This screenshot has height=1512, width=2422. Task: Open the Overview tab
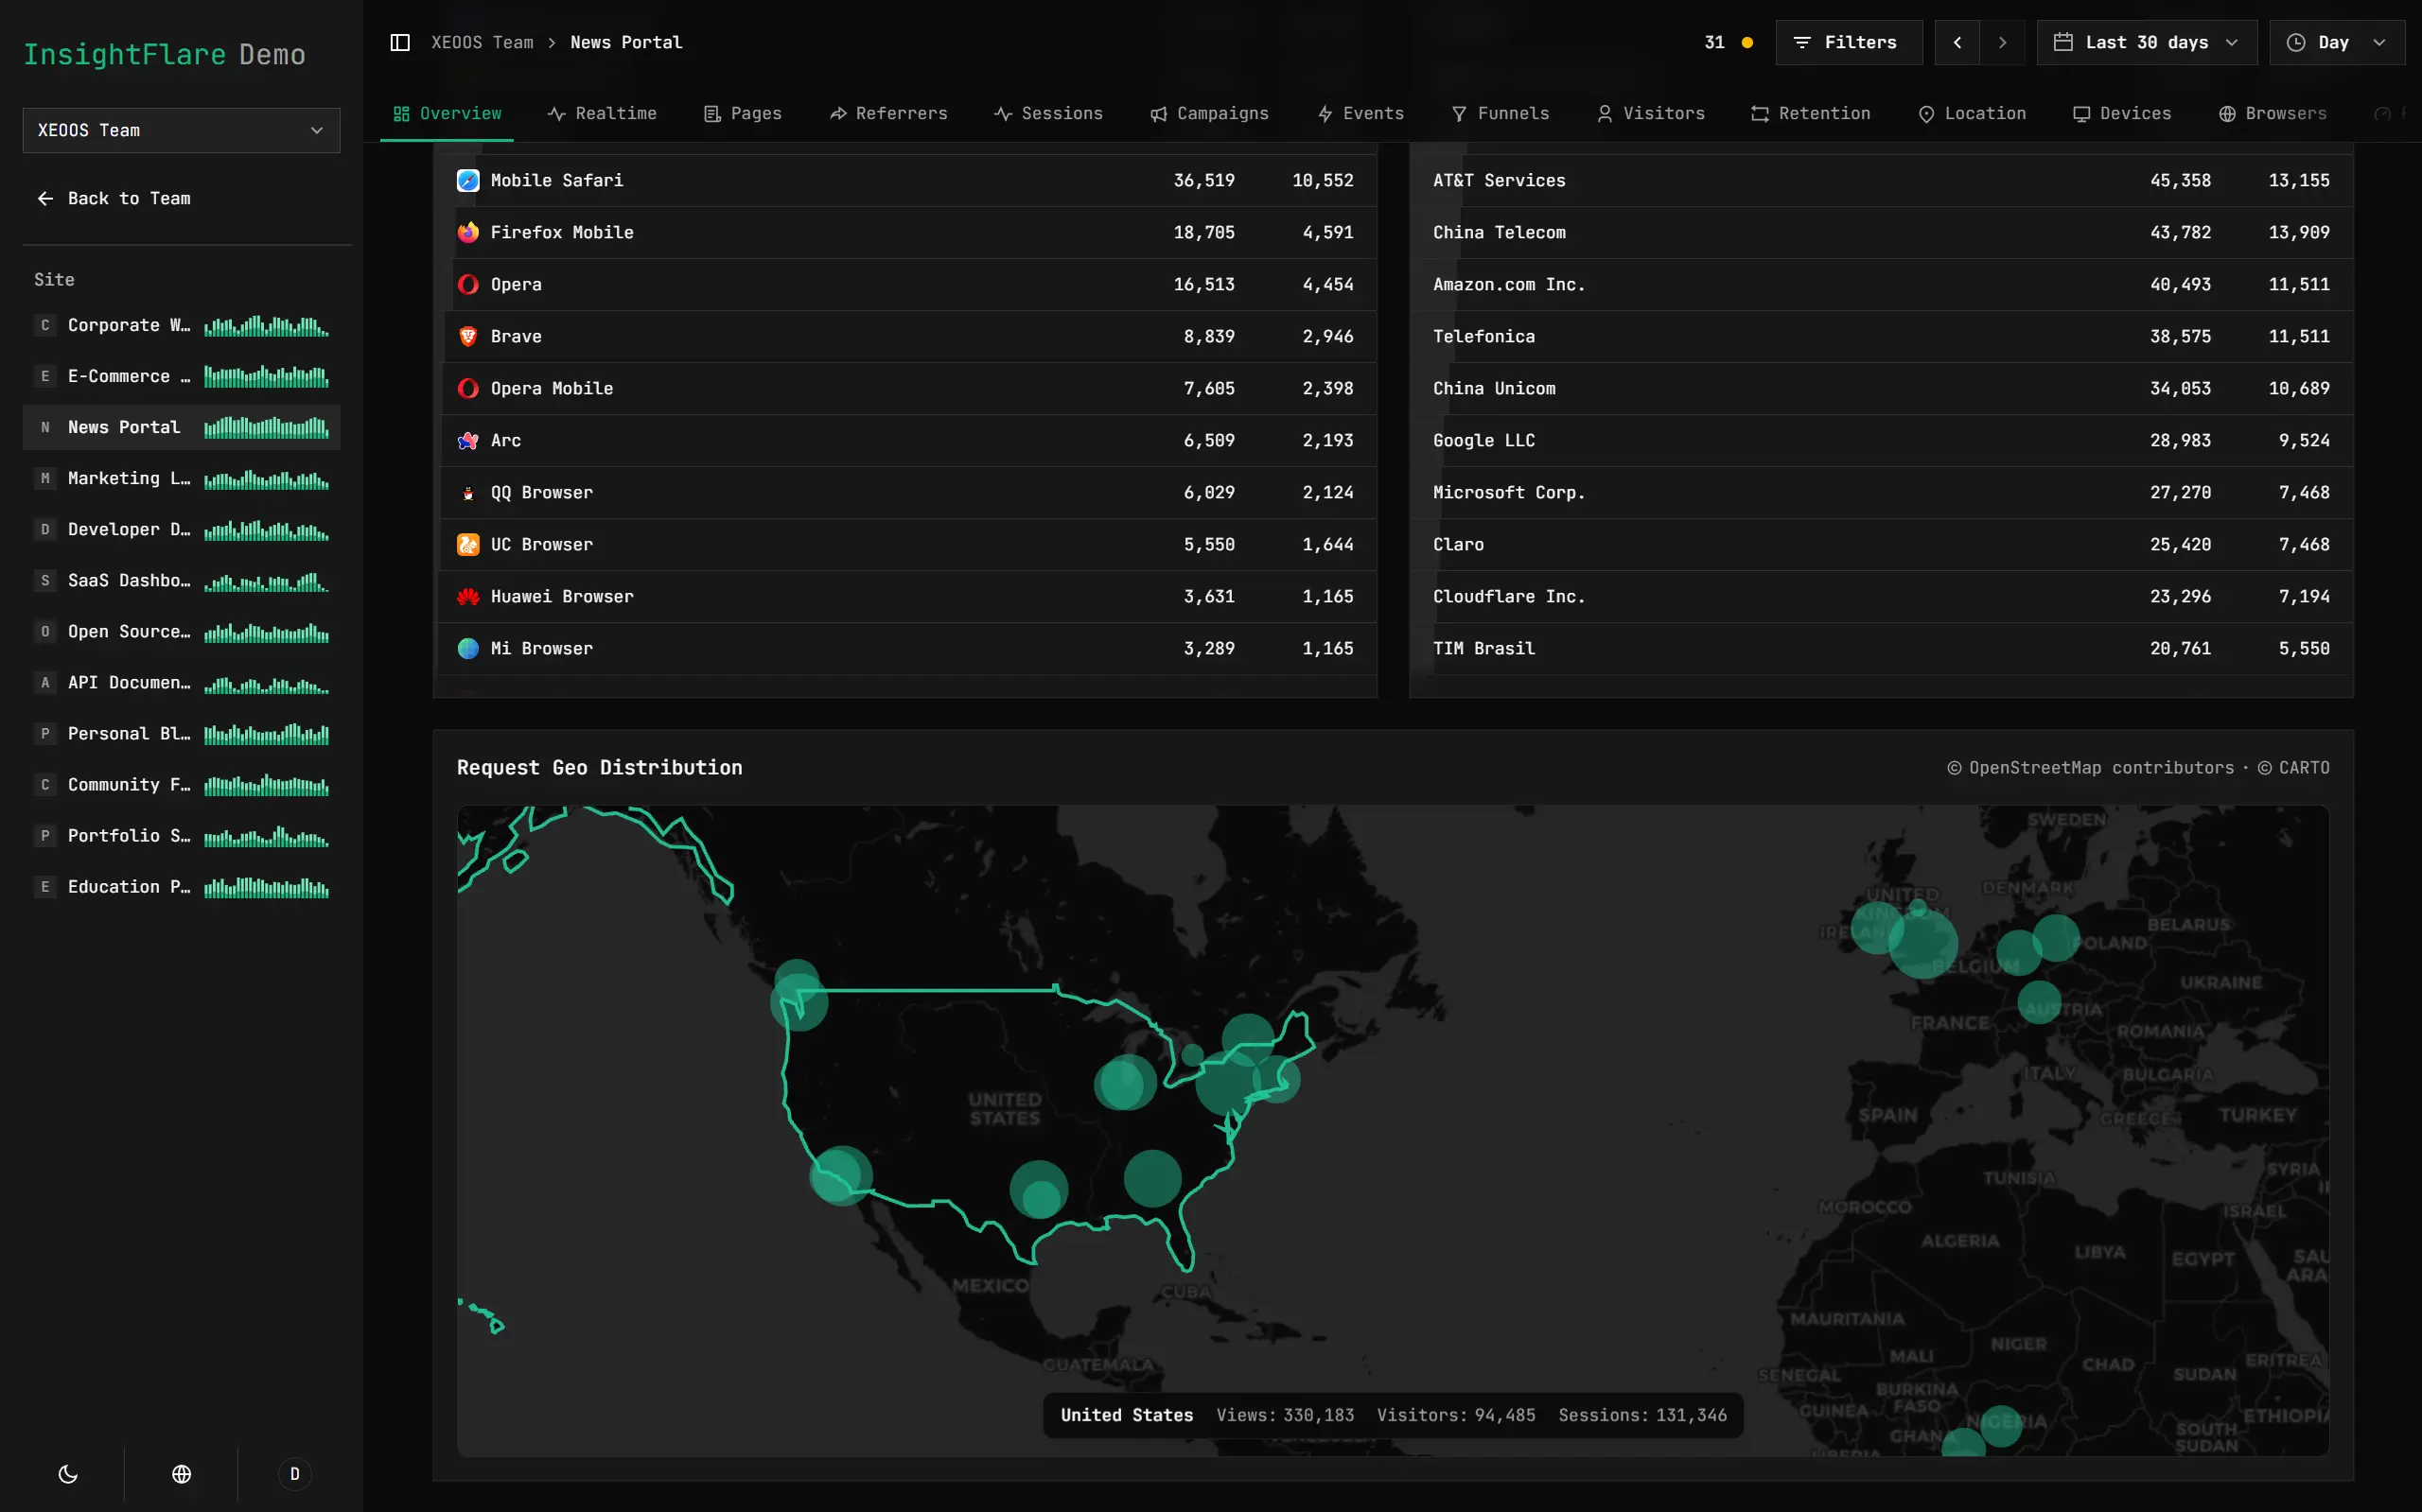448,113
